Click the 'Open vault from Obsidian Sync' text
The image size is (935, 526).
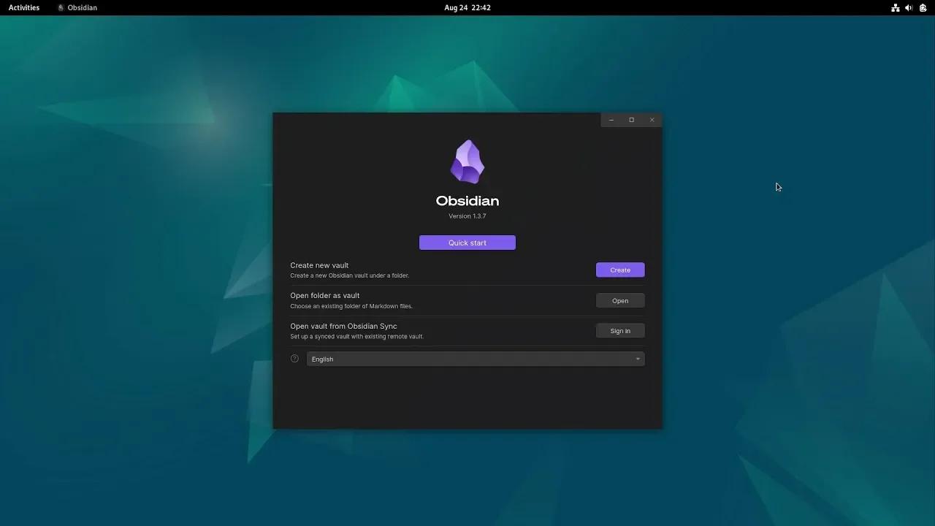[343, 326]
